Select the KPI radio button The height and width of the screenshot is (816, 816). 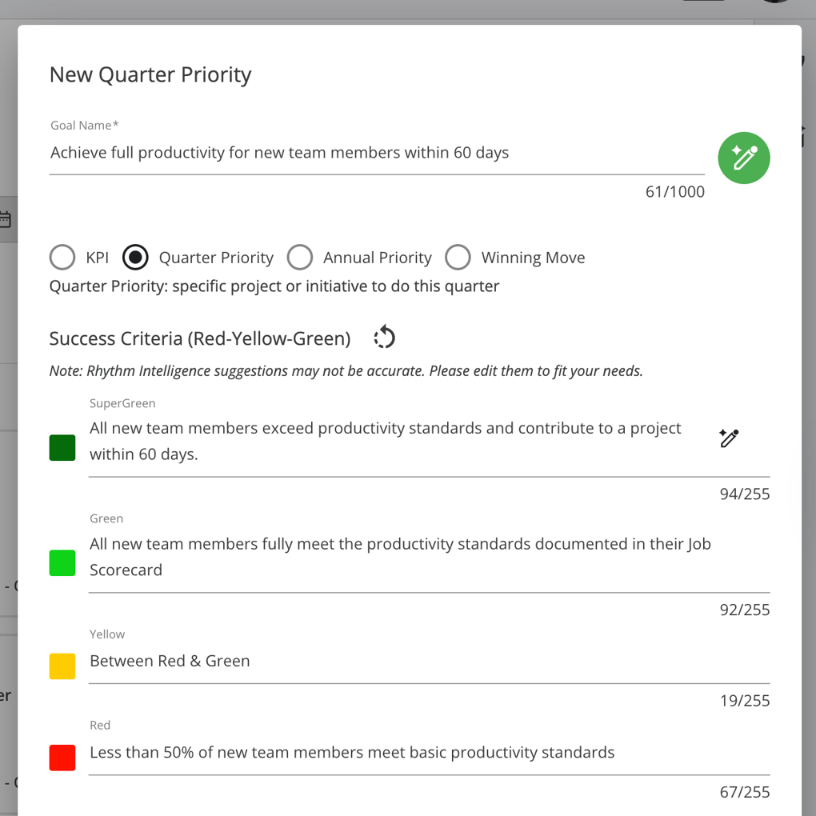point(62,257)
